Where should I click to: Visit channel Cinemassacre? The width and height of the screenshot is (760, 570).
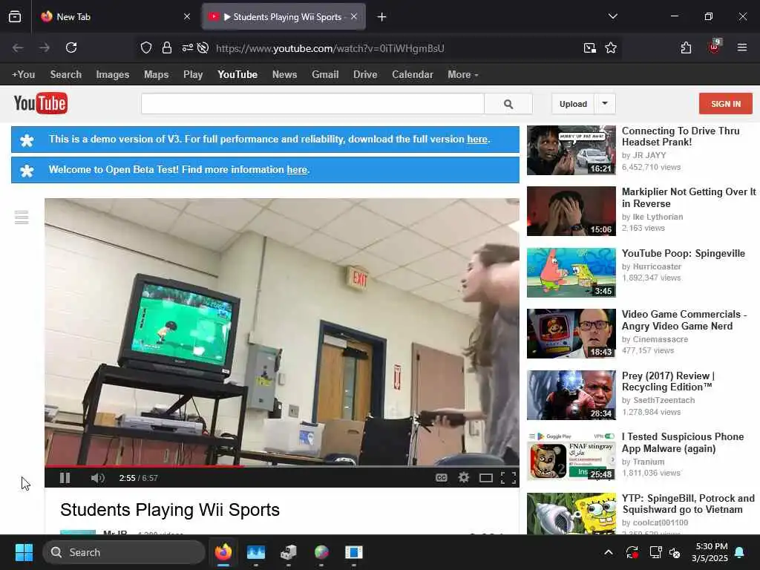click(x=660, y=339)
